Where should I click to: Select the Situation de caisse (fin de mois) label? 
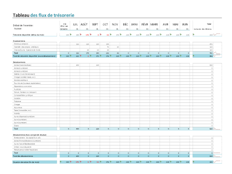[x=26, y=162]
